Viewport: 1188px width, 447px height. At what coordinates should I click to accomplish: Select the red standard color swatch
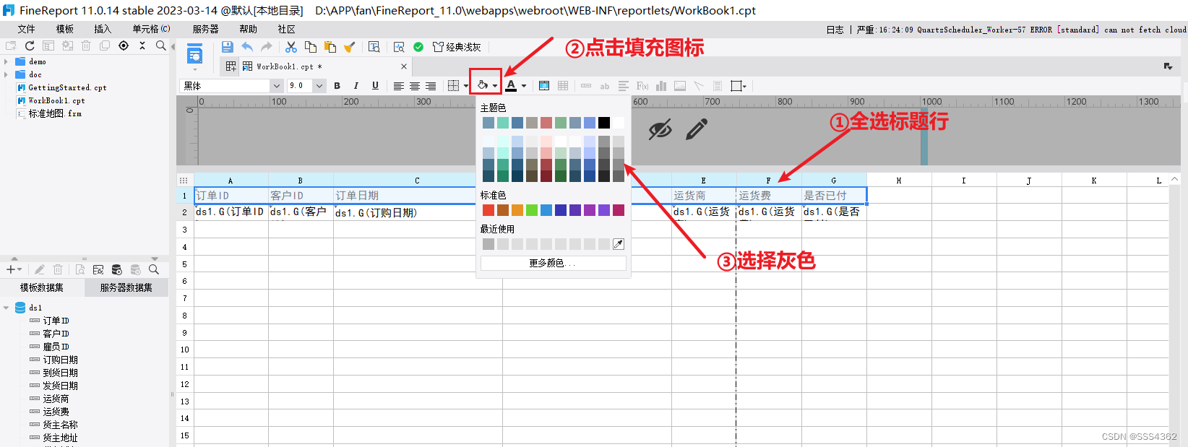pos(488,210)
